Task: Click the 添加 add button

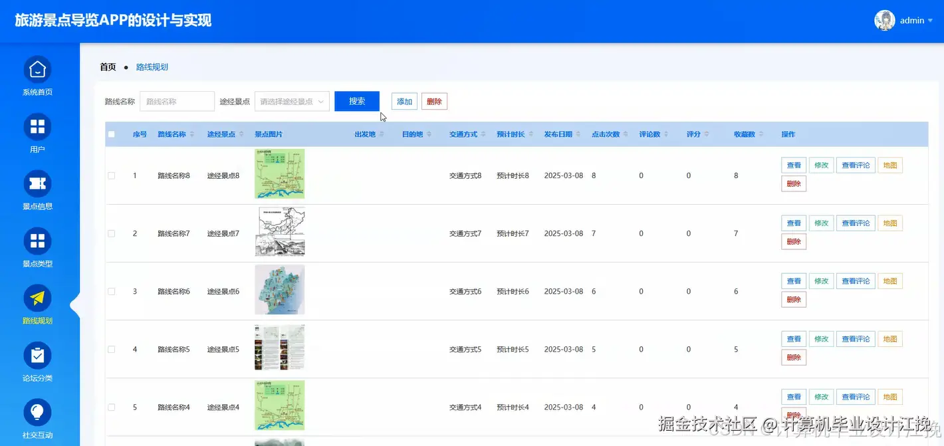Action: [x=404, y=101]
